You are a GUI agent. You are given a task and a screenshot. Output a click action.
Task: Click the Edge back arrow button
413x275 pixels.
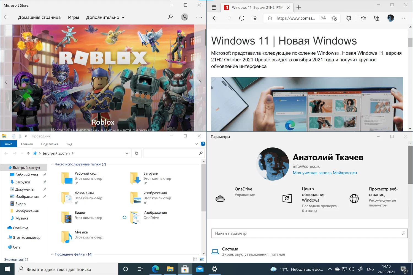[215, 18]
